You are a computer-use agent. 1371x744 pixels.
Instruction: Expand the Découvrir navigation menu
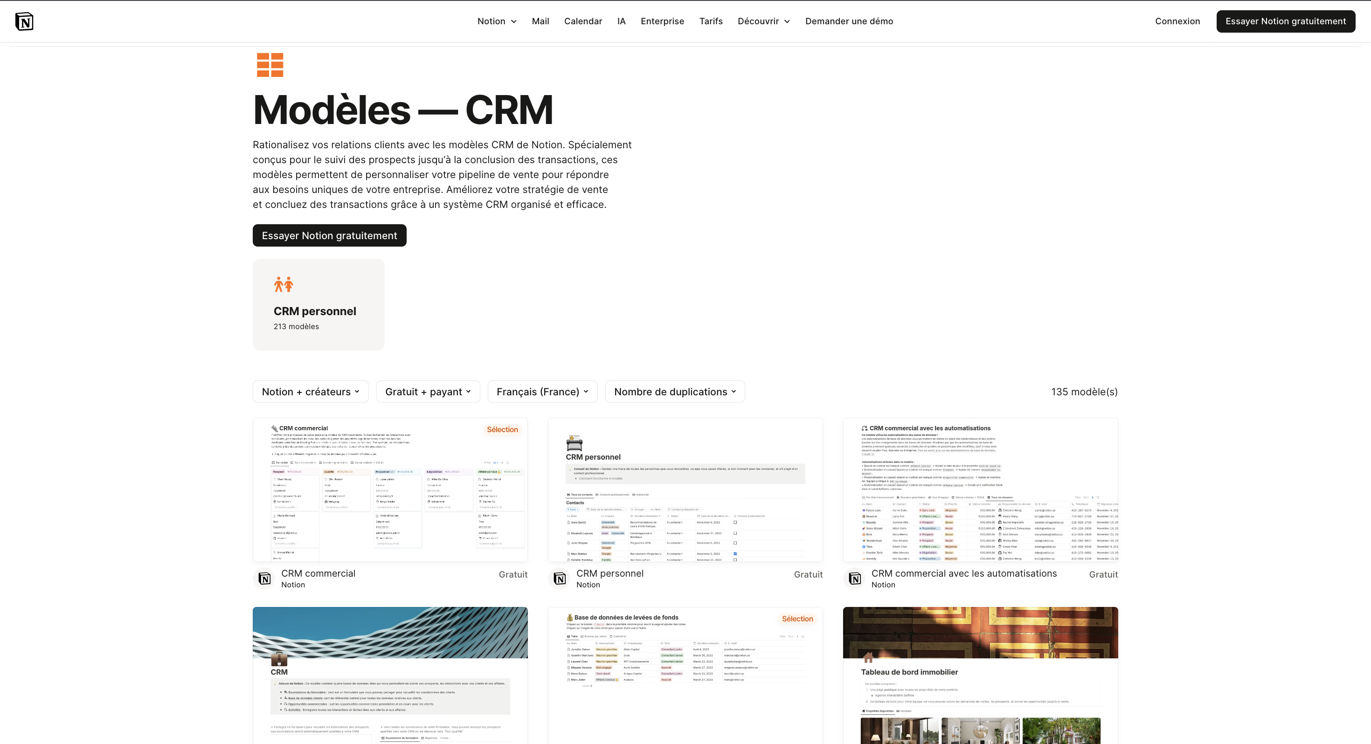pos(763,21)
